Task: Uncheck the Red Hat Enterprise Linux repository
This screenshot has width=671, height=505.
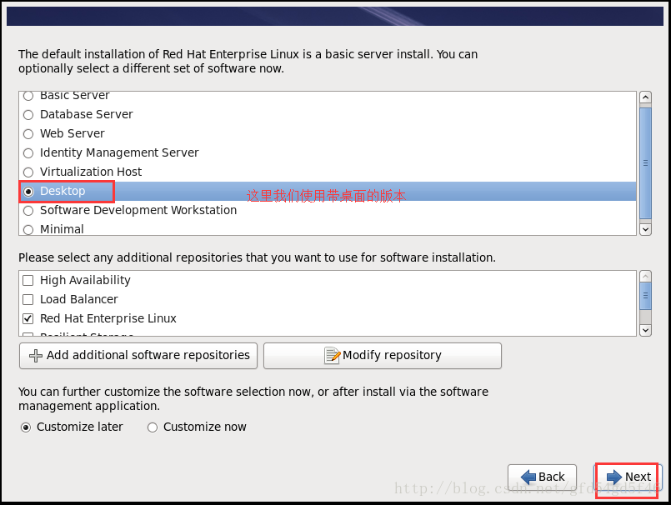Action: 28,319
